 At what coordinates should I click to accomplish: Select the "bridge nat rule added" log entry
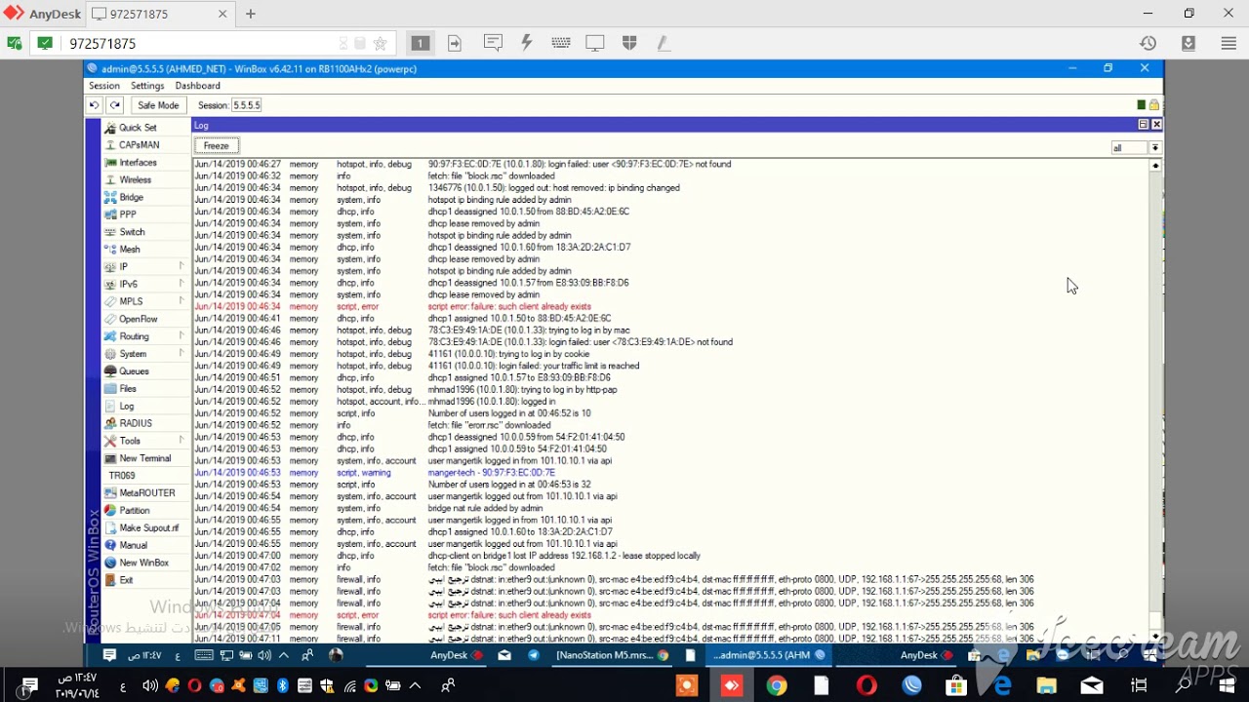671,508
